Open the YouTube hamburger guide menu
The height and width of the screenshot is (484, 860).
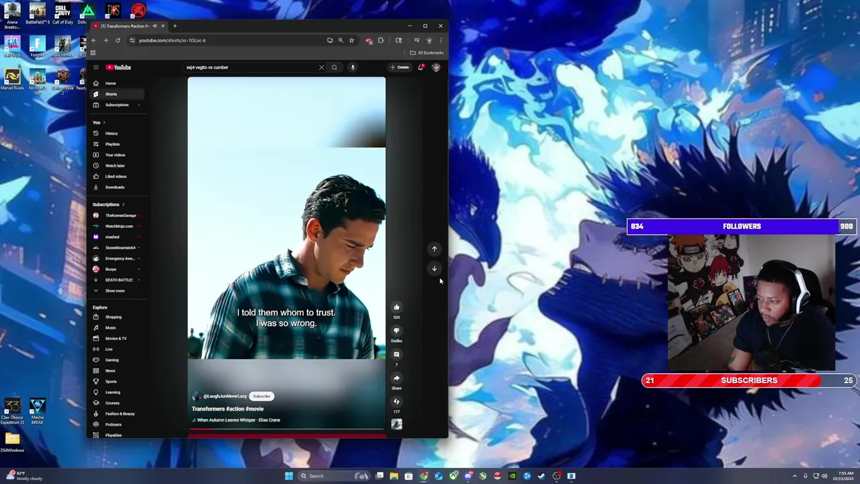point(96,67)
